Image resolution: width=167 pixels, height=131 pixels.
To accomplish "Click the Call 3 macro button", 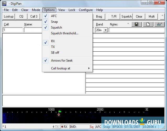I will (34, 17).
